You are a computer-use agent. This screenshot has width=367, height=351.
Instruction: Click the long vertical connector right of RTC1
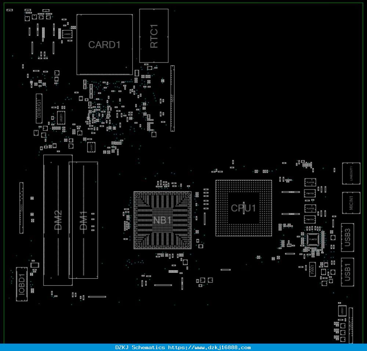[172, 99]
